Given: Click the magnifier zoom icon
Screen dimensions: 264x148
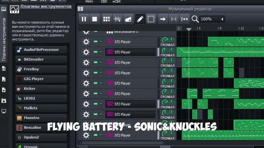Looking at the screenshot, I should pos(195,19).
